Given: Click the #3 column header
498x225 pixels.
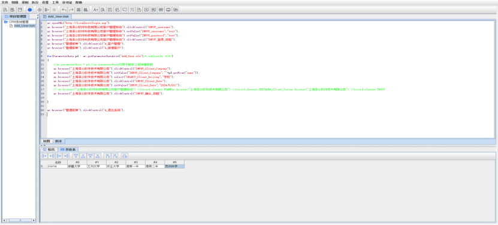Looking at the screenshot, I should pyautogui.click(x=135, y=163).
